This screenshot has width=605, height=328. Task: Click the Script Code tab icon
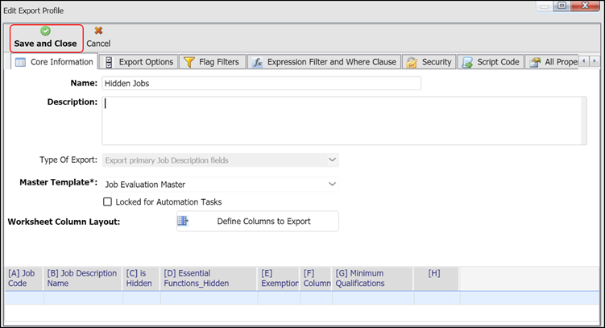click(x=468, y=62)
